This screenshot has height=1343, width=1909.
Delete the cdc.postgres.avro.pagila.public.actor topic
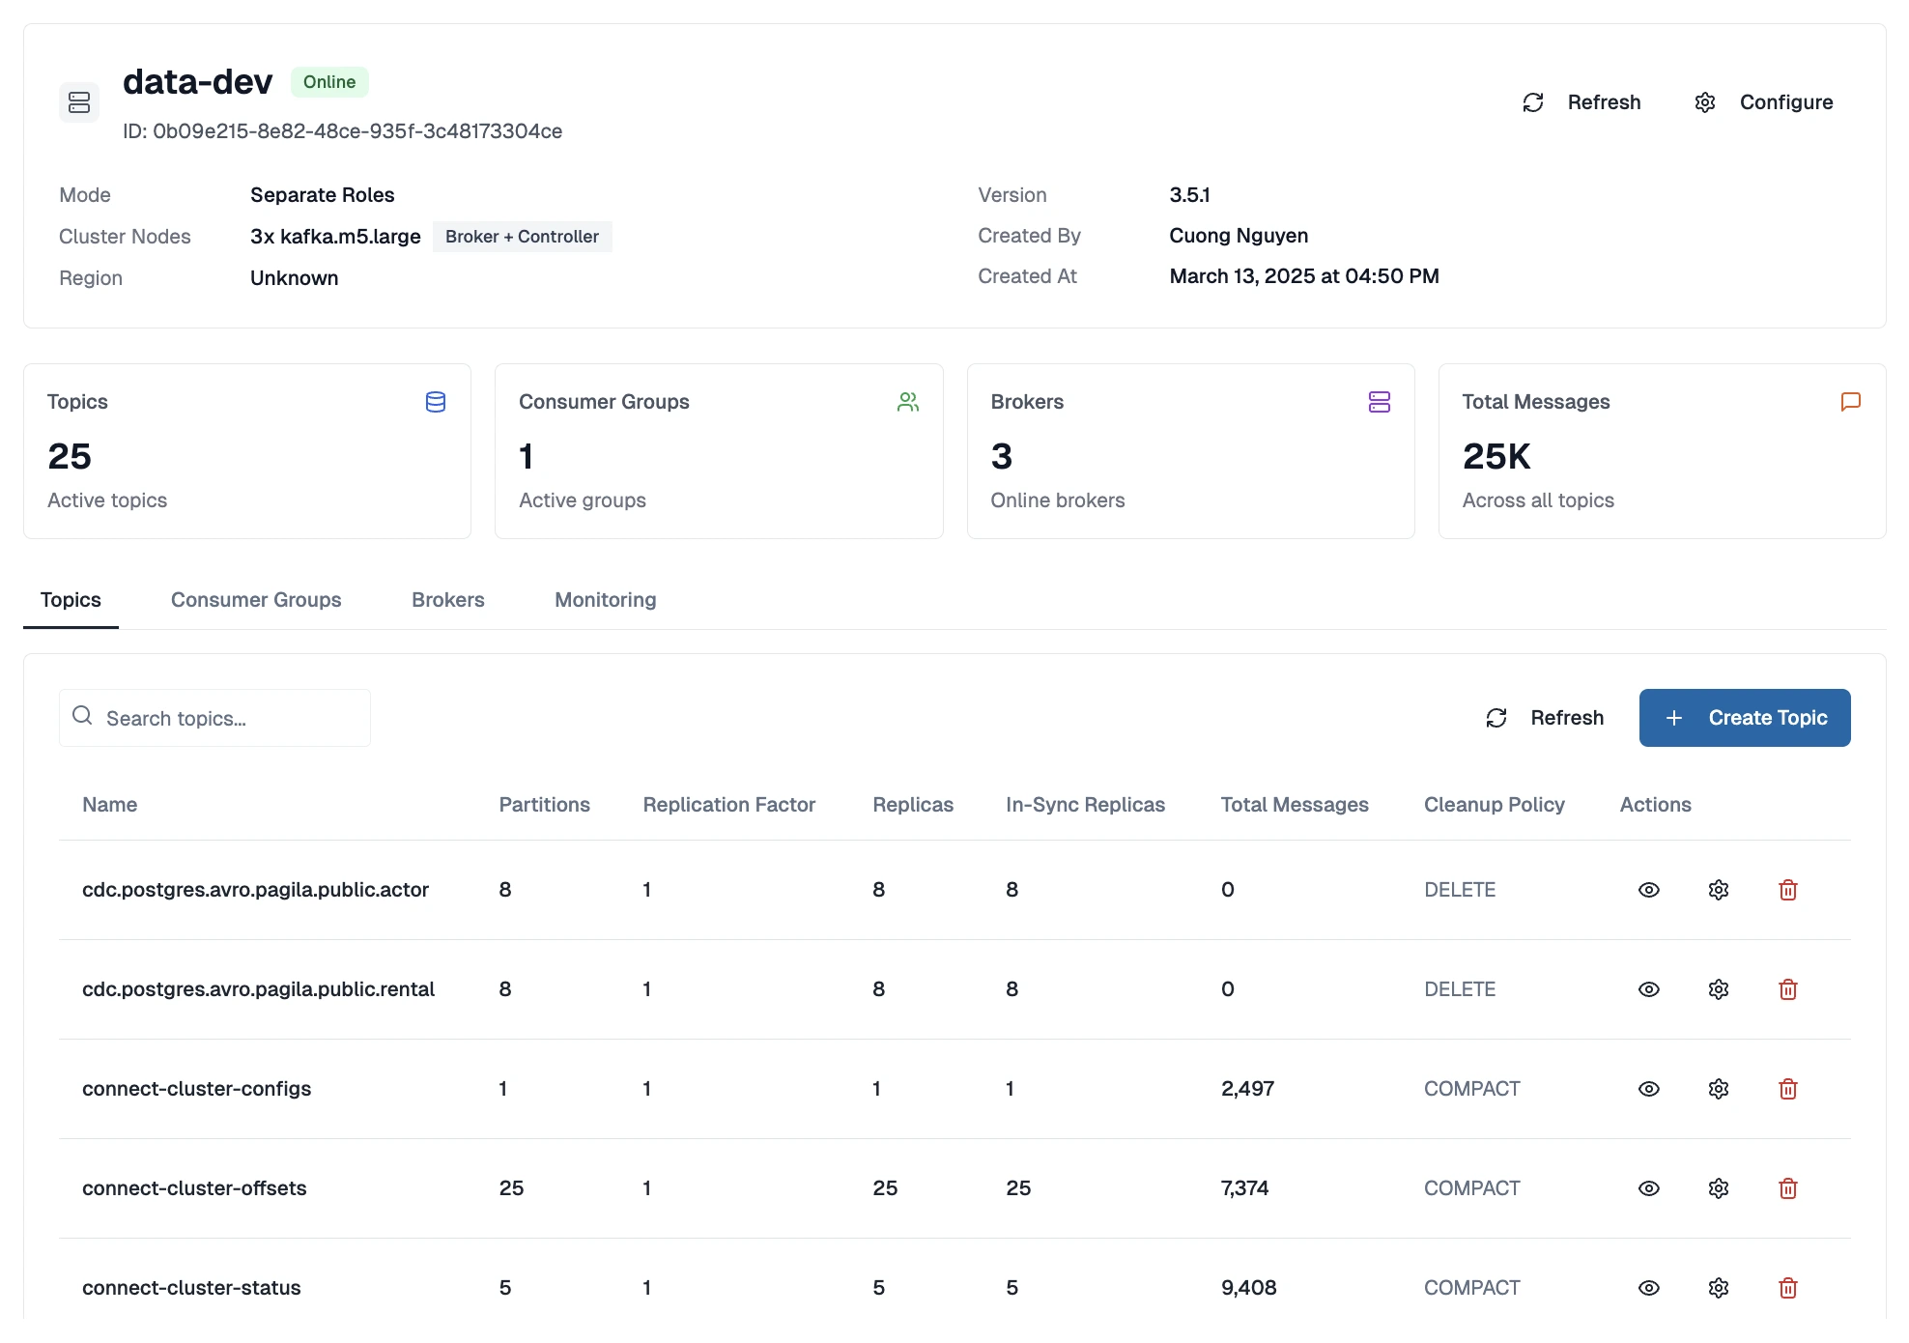pyautogui.click(x=1787, y=890)
